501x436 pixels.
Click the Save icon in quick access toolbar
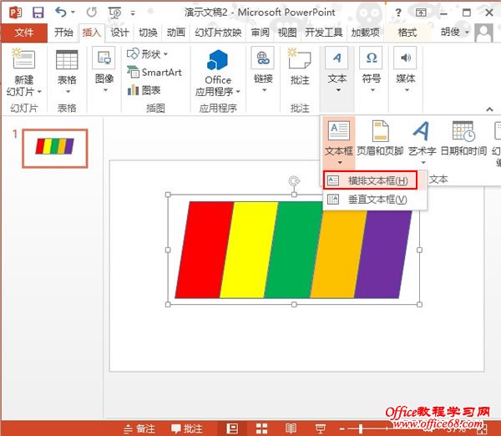(x=37, y=13)
